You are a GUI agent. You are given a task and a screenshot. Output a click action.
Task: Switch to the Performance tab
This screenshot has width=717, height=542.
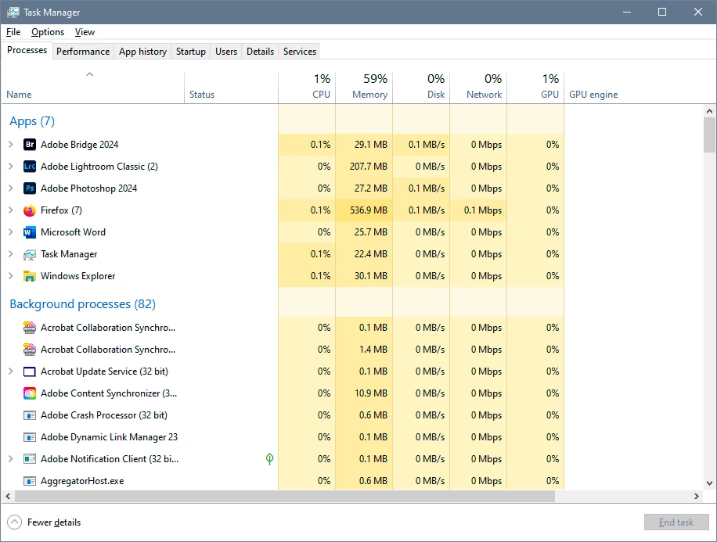coord(83,52)
